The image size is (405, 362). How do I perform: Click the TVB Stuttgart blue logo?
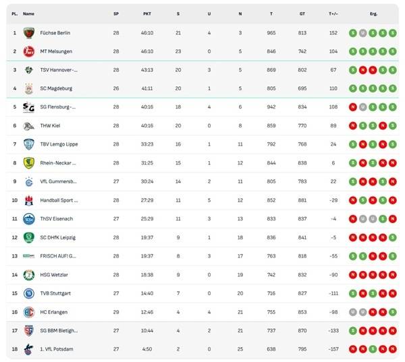pos(28,293)
